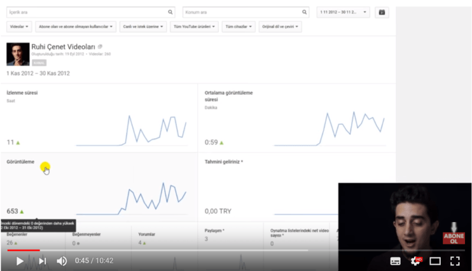Viewport: 472px width, 271px height.
Task: Mute the video volume
Action: click(x=61, y=261)
